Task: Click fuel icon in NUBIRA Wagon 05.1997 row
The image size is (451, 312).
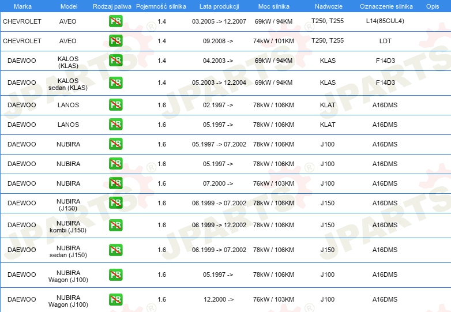Action: tap(115, 275)
